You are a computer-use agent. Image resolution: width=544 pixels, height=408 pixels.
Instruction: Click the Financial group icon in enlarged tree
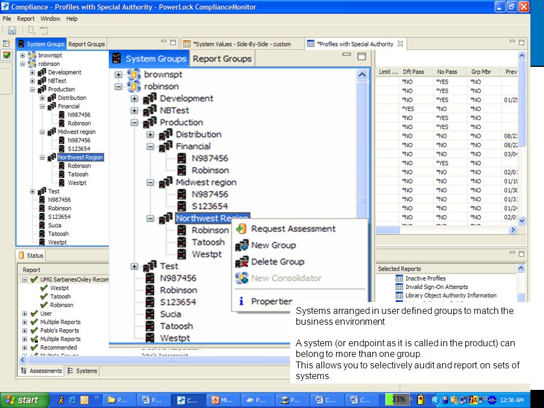[x=166, y=146]
